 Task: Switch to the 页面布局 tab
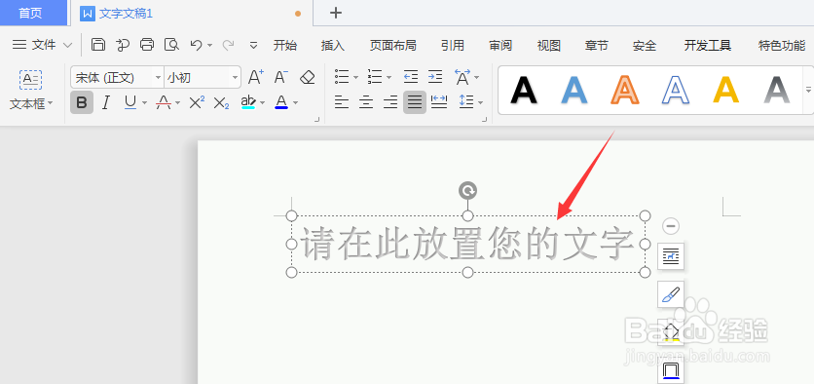pos(392,46)
